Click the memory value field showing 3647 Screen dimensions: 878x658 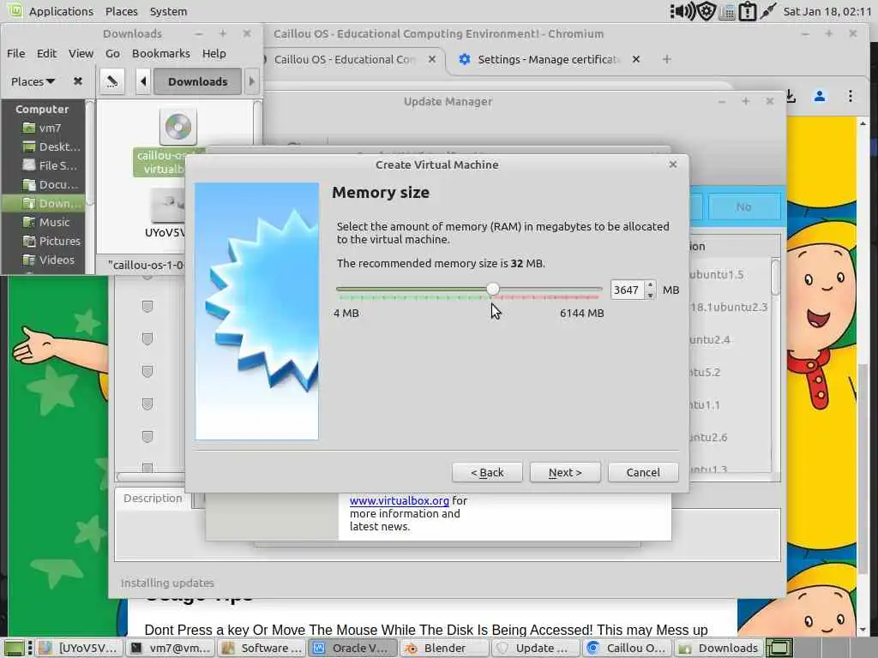tap(627, 290)
